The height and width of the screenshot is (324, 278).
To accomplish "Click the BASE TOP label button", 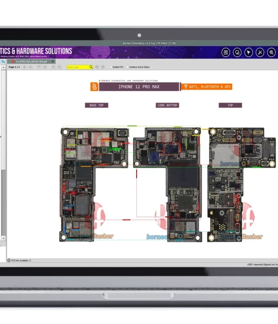I will [96, 105].
